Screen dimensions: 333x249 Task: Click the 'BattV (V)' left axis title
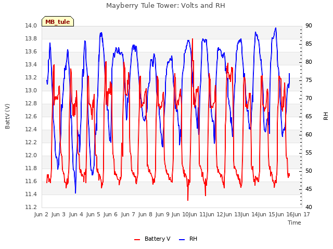click(x=7, y=116)
